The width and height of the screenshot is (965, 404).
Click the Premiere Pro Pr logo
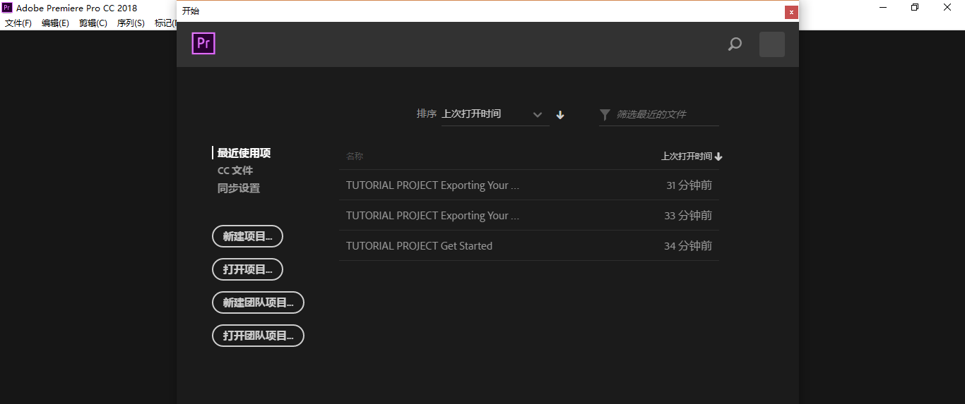pos(203,44)
